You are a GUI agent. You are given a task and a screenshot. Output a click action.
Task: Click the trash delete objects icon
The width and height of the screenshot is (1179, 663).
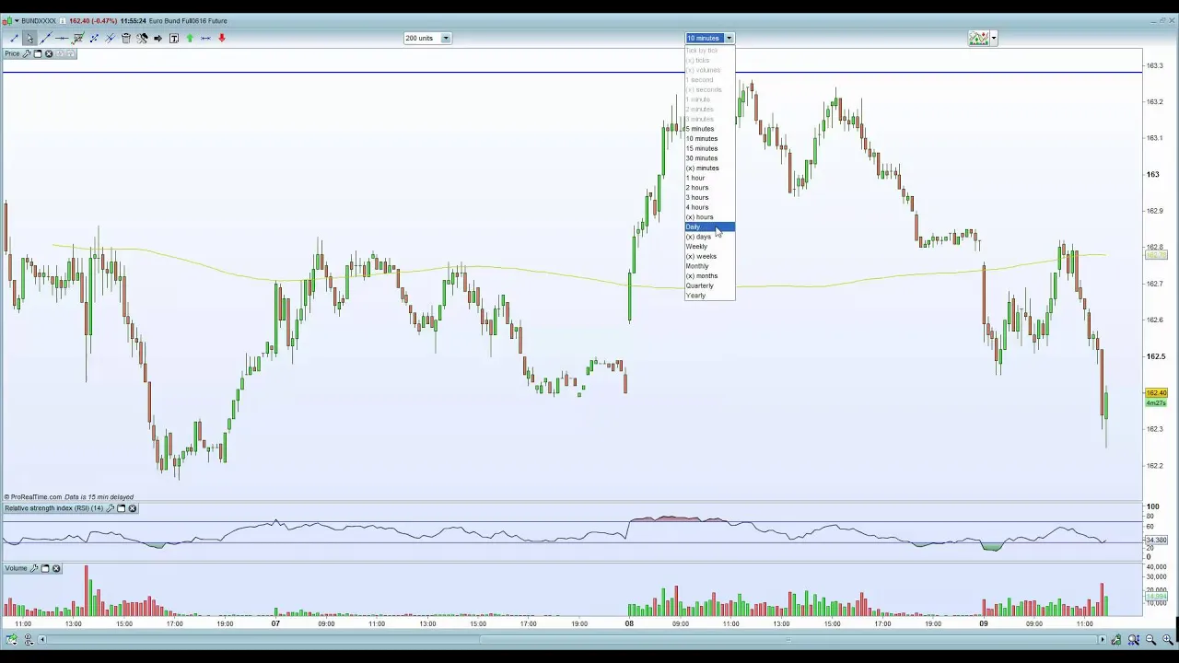click(x=126, y=38)
